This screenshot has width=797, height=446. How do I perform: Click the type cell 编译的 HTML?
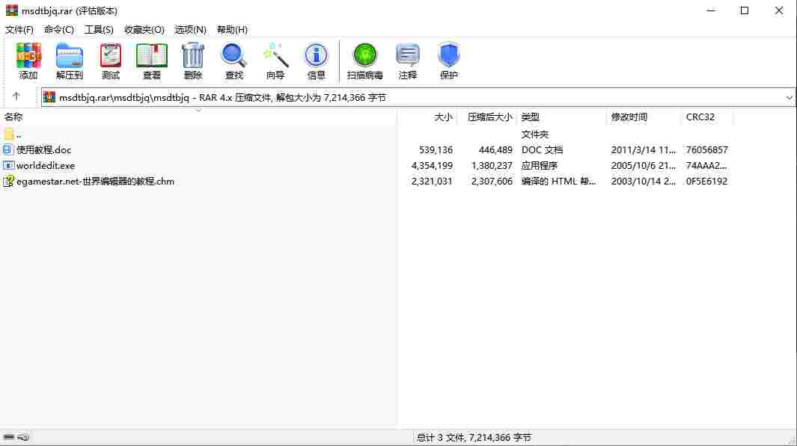[x=558, y=181]
